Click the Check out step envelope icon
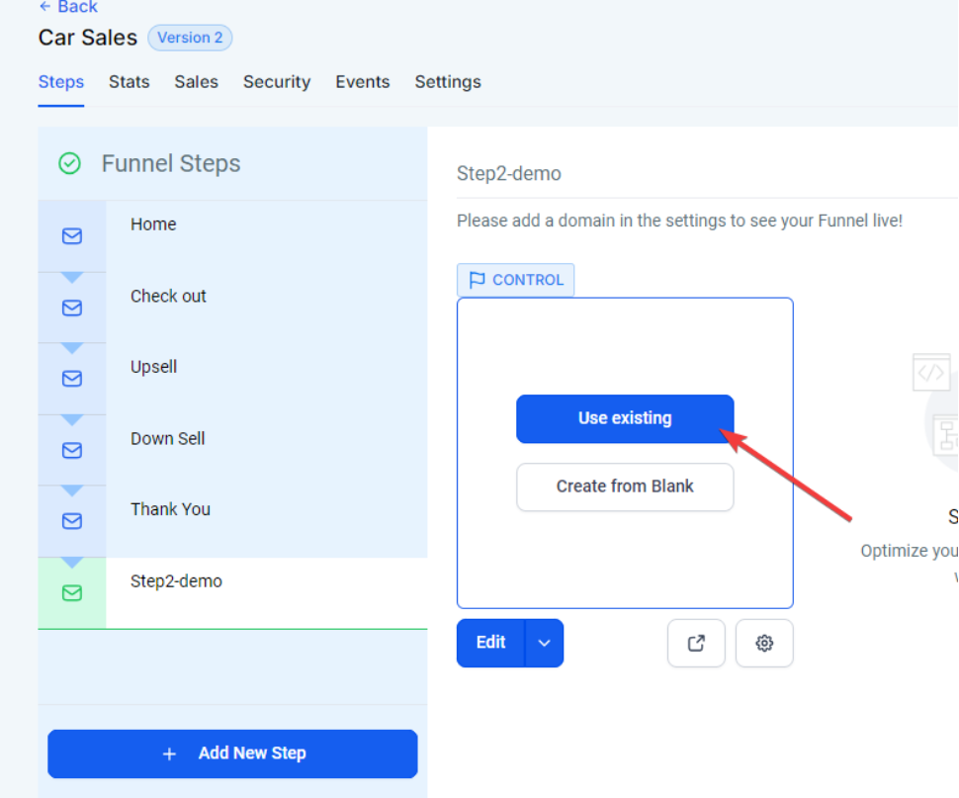This screenshot has width=959, height=798. coord(72,308)
